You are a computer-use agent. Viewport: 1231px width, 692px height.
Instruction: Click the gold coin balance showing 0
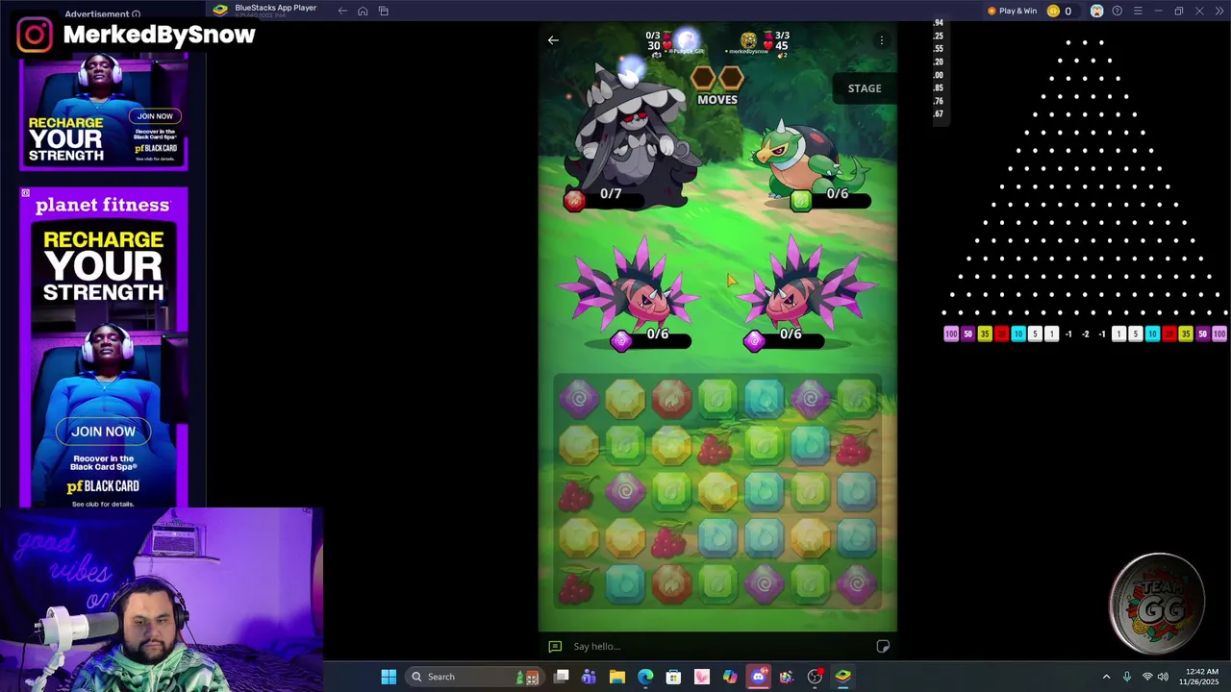coord(1060,11)
